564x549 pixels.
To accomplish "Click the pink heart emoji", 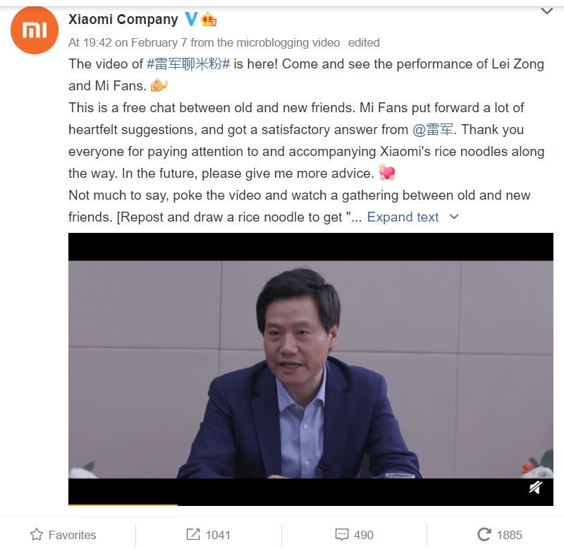I will coord(386,172).
